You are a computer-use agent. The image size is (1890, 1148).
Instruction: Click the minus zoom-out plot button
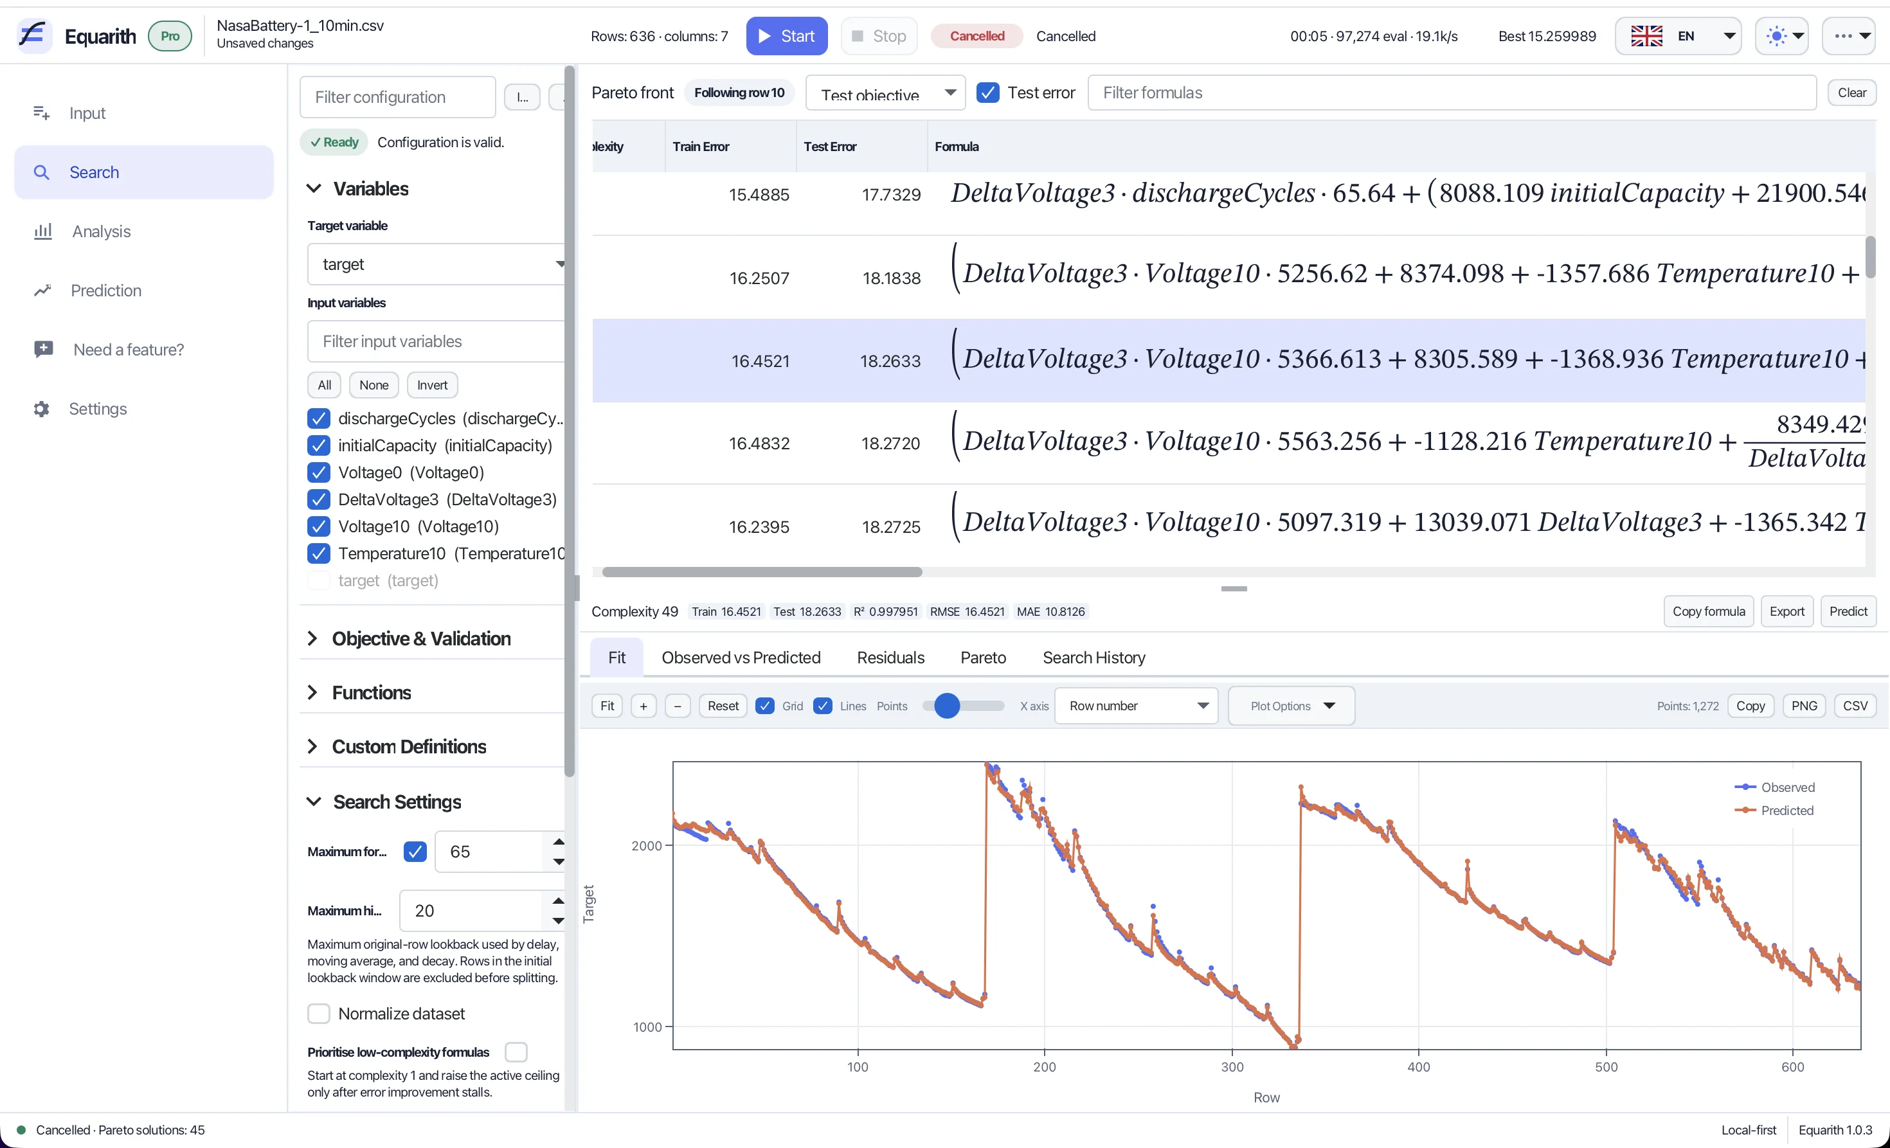(678, 706)
